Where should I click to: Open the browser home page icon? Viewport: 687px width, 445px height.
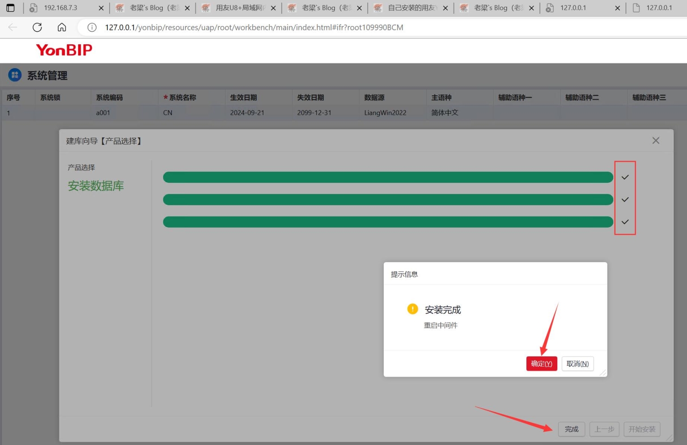click(62, 27)
